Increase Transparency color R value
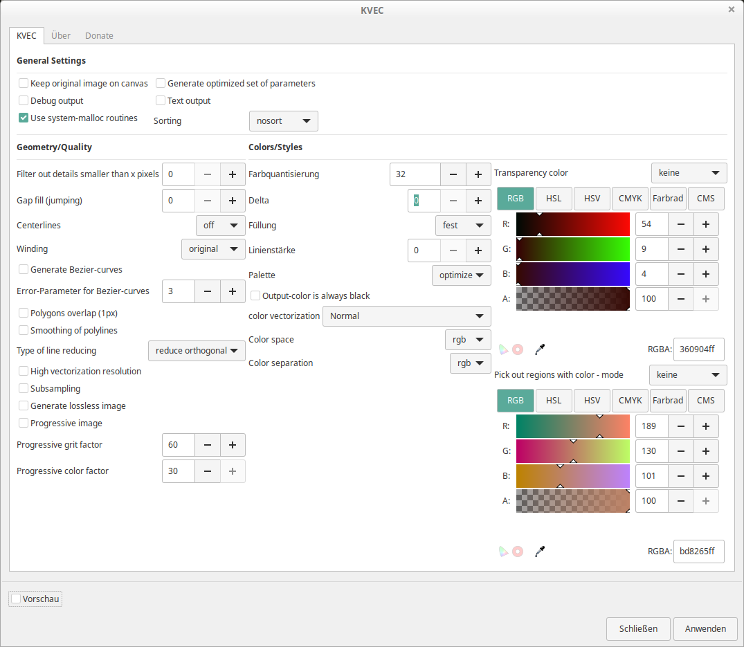Image resolution: width=744 pixels, height=647 pixels. click(x=706, y=224)
